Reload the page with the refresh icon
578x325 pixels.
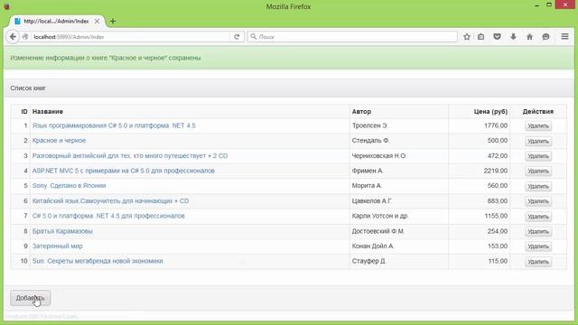coord(237,37)
